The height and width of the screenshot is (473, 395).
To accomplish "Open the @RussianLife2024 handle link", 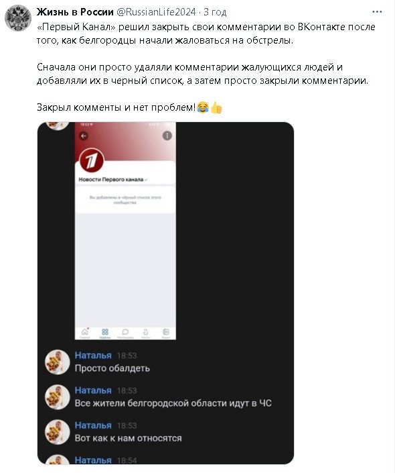I will (156, 12).
